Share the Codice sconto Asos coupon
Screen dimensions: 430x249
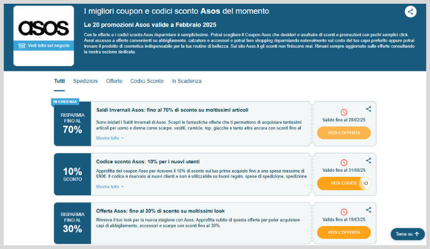click(368, 160)
